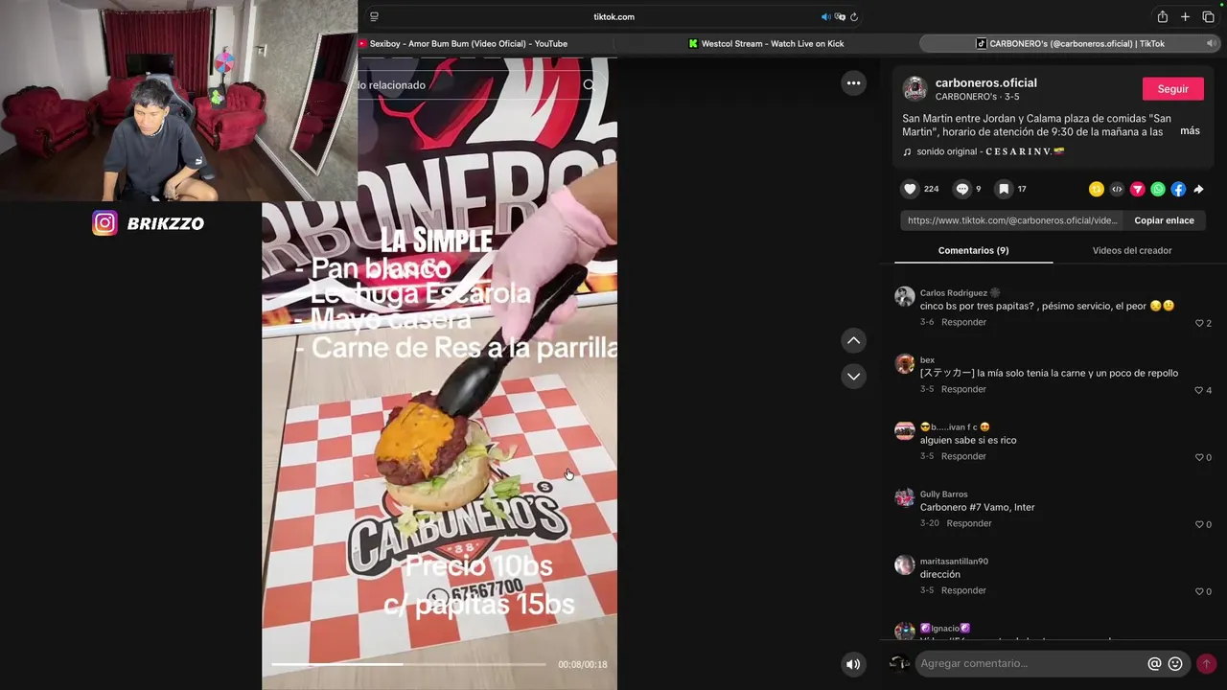Click the search magnifier icon over video
Viewport: 1227px width, 690px height.
click(589, 84)
